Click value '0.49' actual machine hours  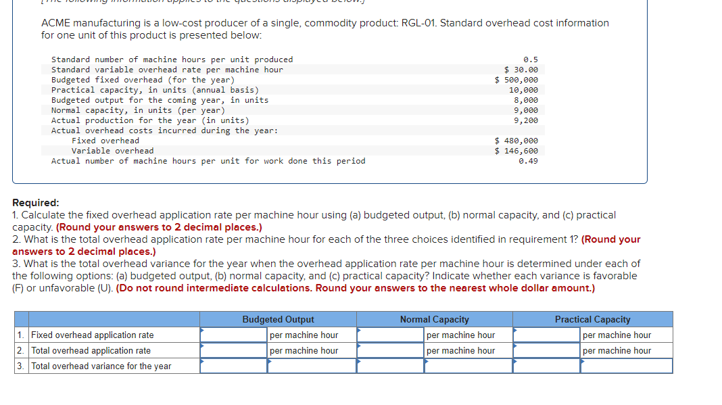528,161
